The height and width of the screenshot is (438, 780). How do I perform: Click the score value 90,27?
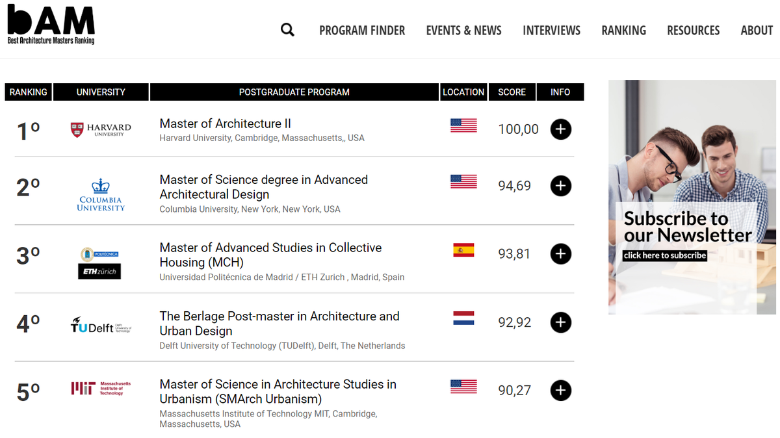pyautogui.click(x=514, y=391)
